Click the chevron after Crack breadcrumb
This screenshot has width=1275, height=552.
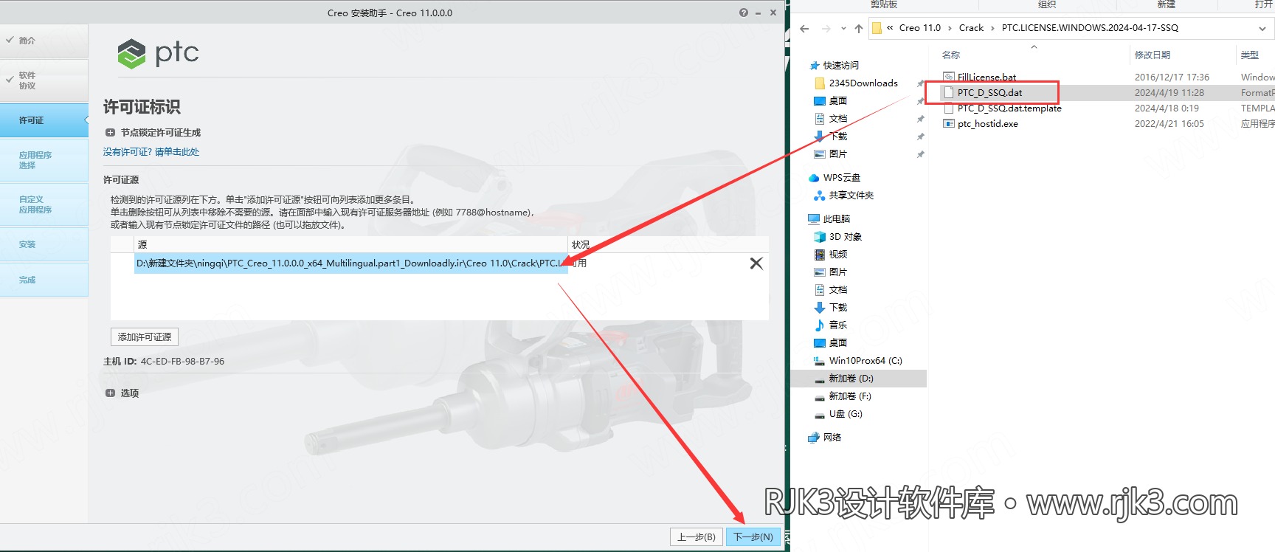[x=992, y=28]
